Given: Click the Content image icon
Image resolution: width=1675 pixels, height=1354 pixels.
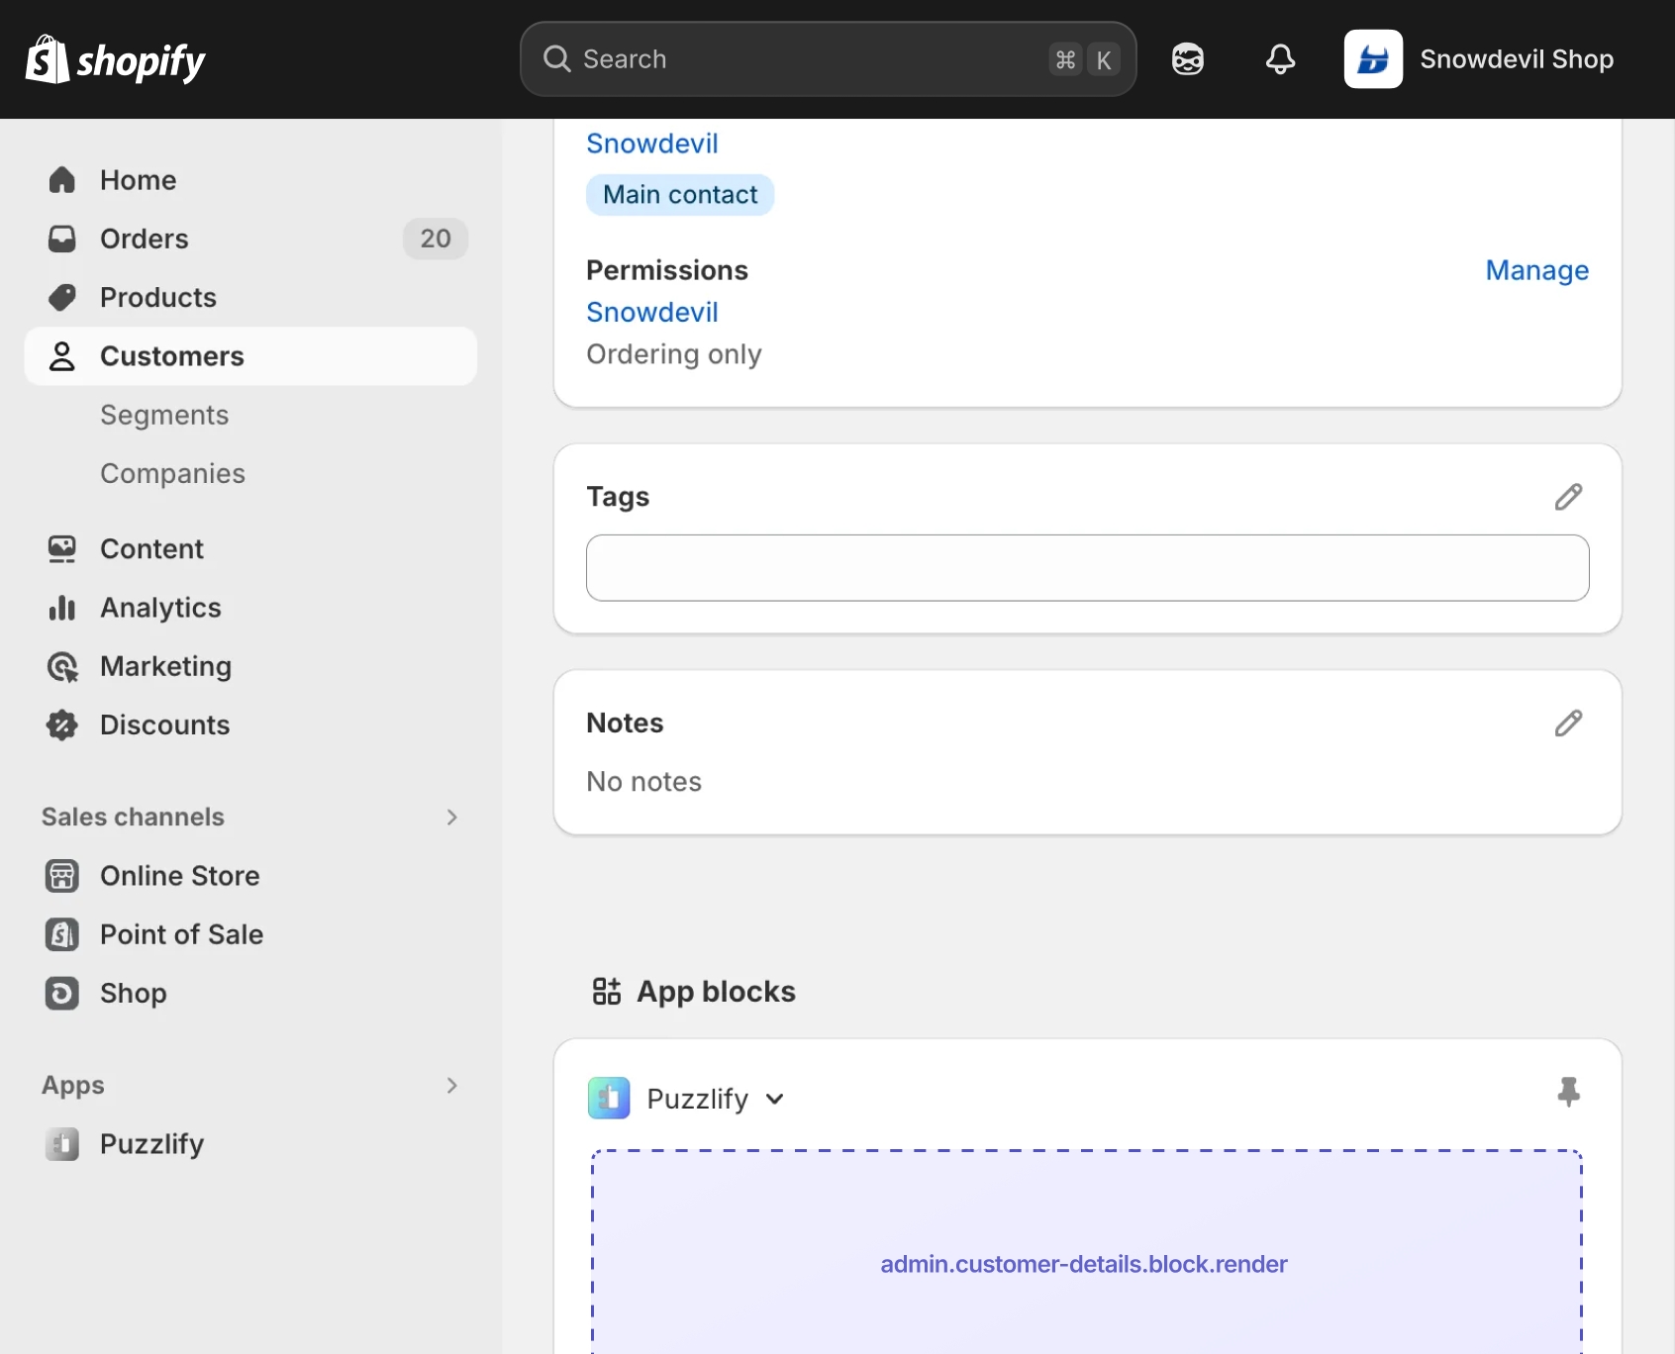Looking at the screenshot, I should pyautogui.click(x=62, y=549).
